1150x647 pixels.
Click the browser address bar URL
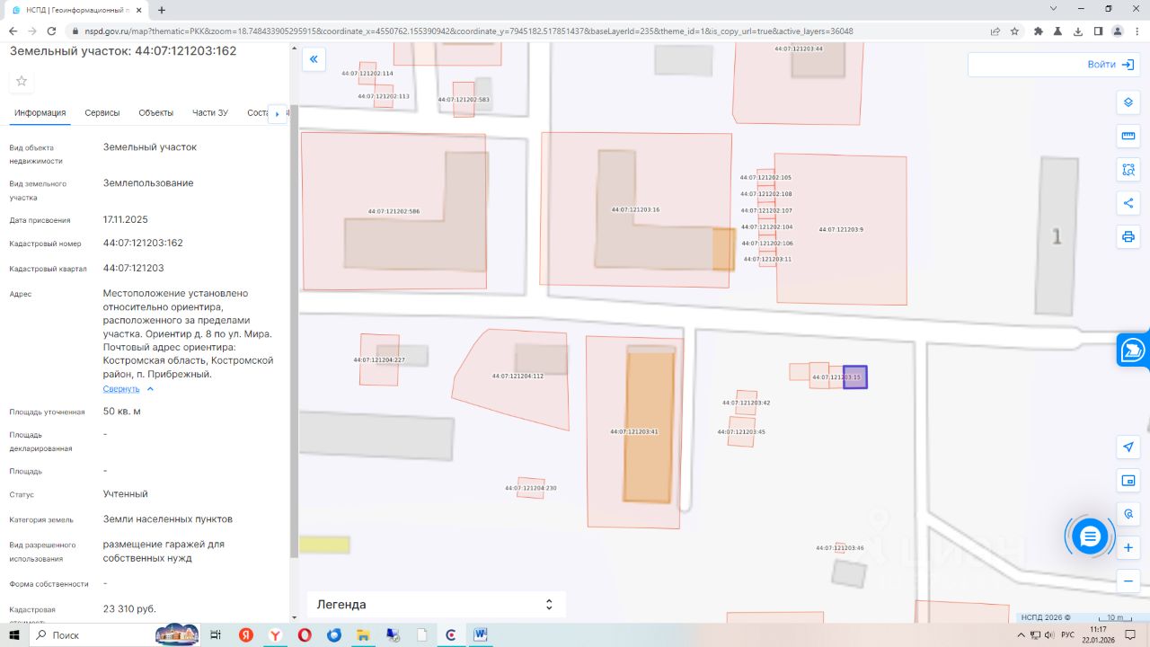point(467,31)
